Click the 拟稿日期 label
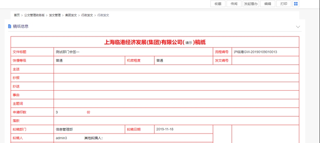Screen dimensions: 320x143 134,129
